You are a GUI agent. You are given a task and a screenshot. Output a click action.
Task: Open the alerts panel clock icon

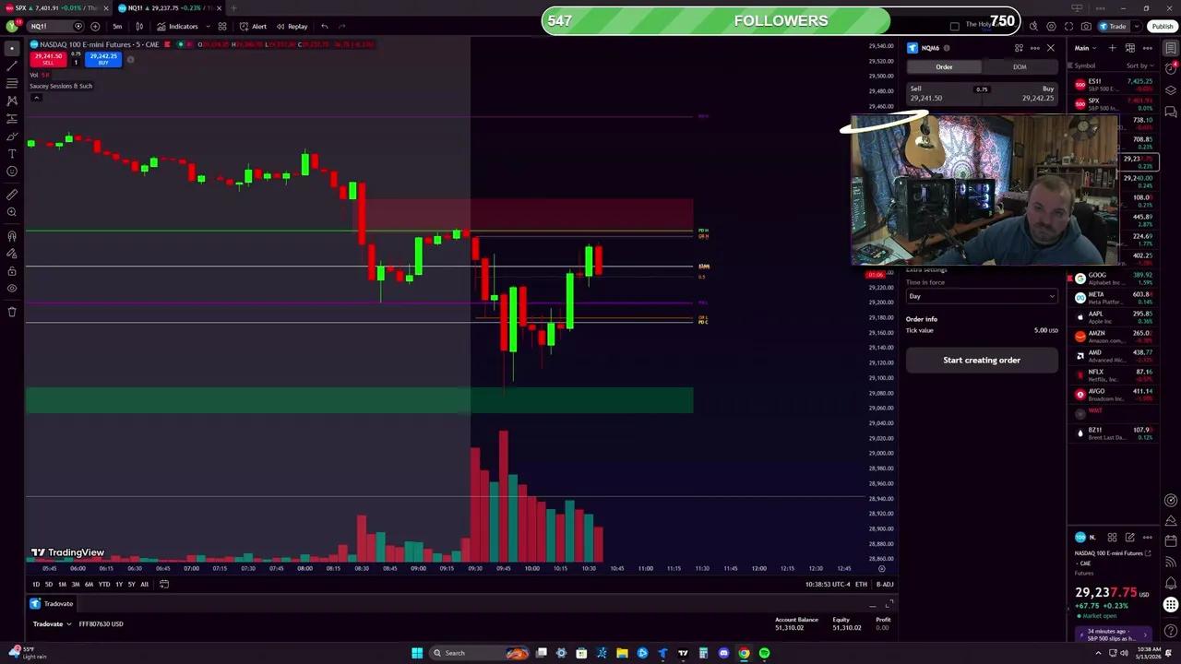[x=1171, y=67]
